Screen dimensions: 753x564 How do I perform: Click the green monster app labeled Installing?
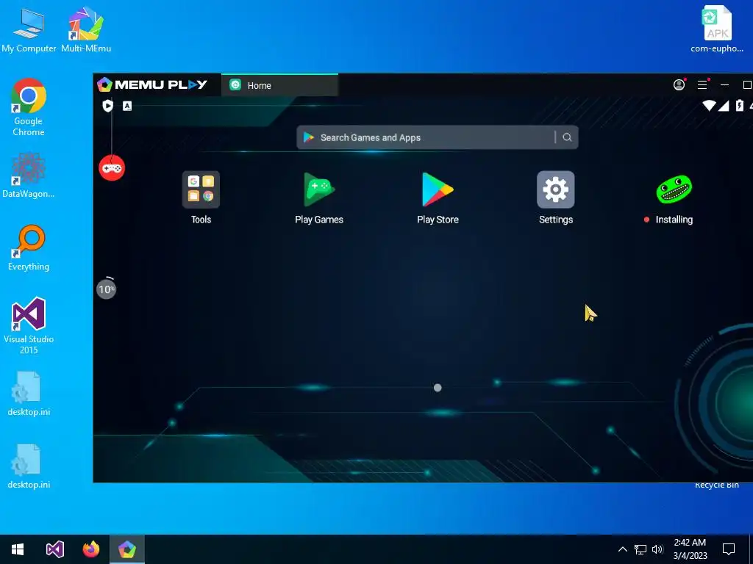(674, 190)
